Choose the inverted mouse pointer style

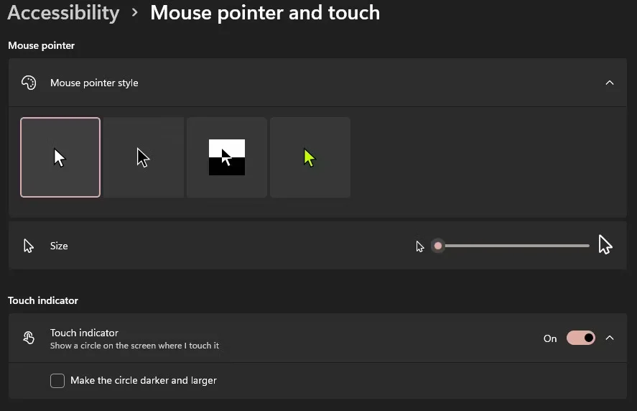pos(227,157)
